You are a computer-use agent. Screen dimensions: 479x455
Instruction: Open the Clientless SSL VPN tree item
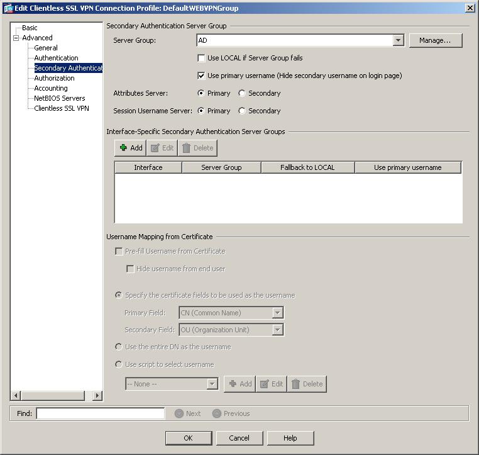62,108
